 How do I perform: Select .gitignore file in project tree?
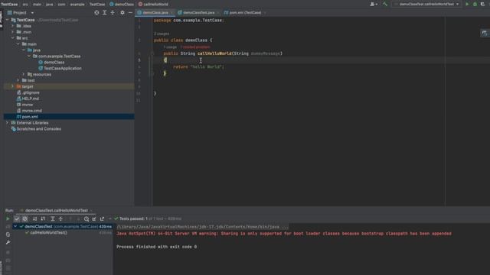[31, 92]
